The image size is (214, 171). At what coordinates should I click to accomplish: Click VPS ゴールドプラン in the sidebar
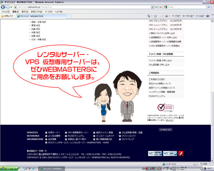[x=158, y=29]
